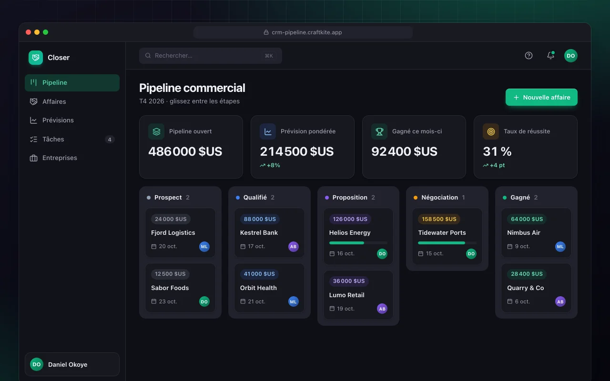Click the 28 400 $US amount badge
Screen dimensions: 610x381
click(527, 274)
